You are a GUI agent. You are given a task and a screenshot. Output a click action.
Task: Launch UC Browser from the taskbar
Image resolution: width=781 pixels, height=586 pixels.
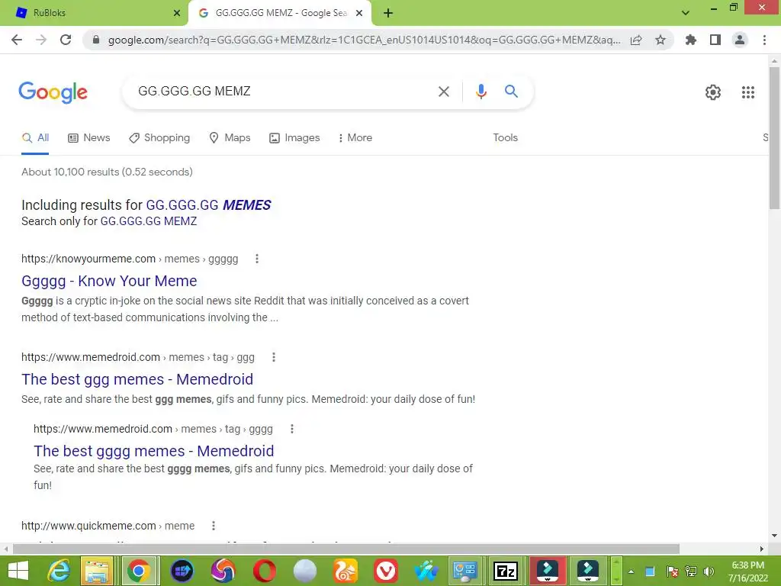tap(346, 571)
